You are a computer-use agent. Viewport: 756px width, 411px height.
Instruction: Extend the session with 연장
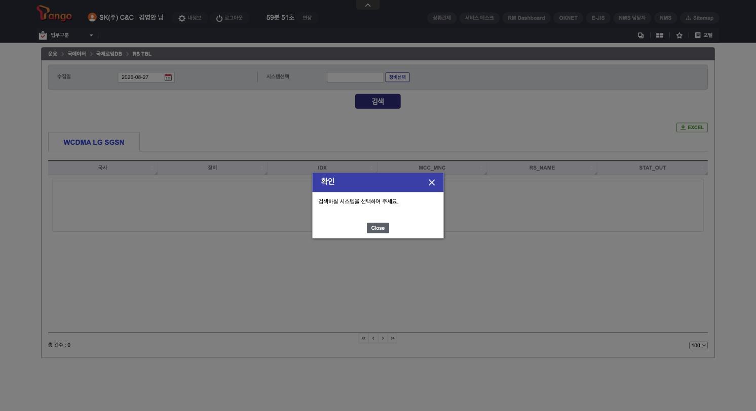click(307, 18)
